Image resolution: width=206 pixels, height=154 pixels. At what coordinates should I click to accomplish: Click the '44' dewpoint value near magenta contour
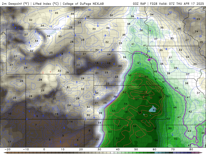point(151,57)
